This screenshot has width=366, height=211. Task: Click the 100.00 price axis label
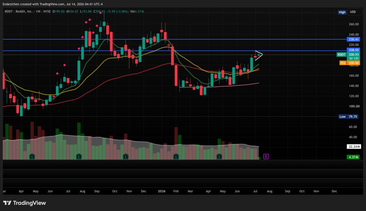tap(354, 106)
